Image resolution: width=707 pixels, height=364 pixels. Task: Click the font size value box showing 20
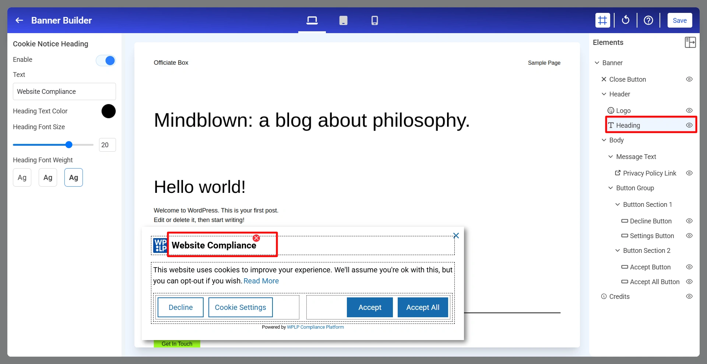107,145
